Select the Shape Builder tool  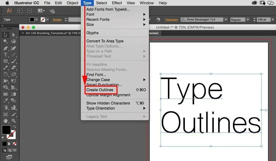click(6, 87)
